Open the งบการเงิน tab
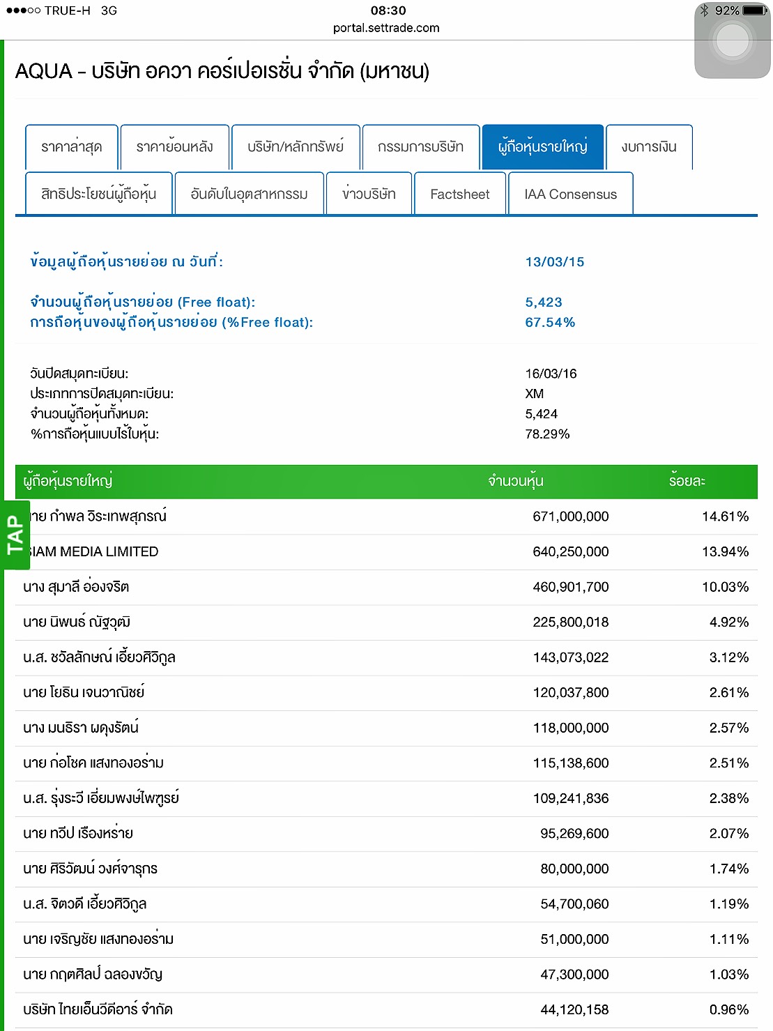 coord(649,147)
